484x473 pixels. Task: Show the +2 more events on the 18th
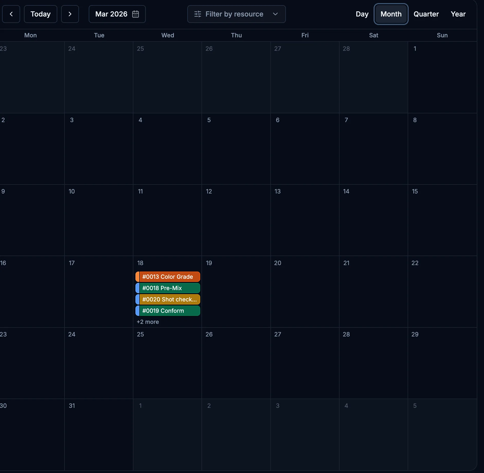pos(148,322)
